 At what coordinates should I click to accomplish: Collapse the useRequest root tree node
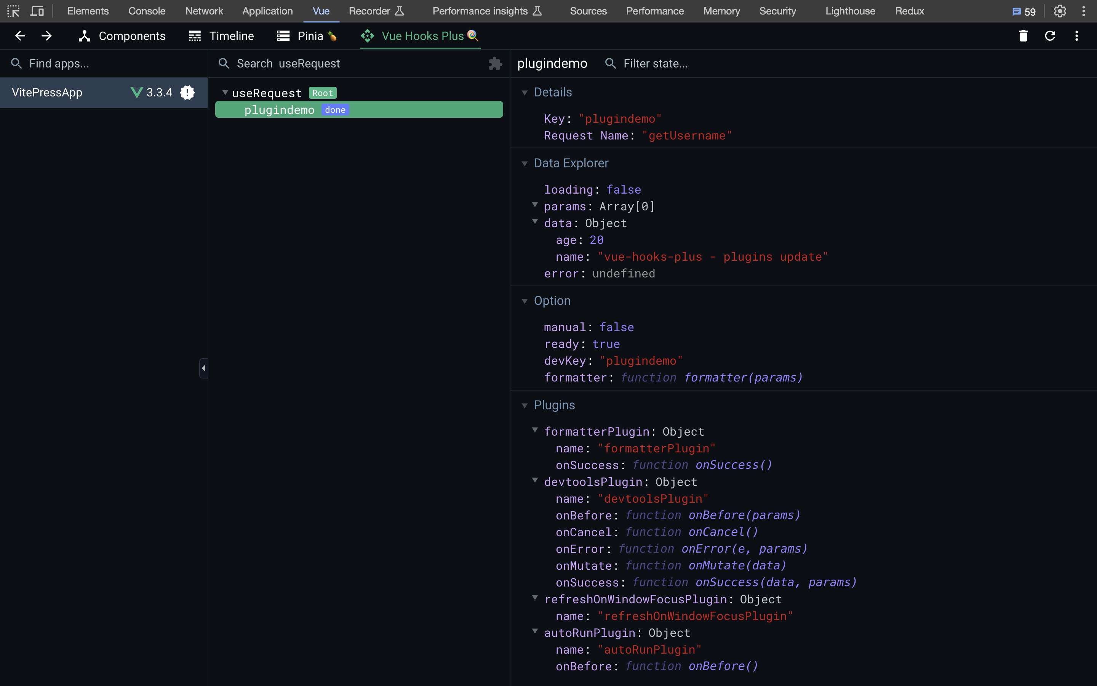coord(225,93)
